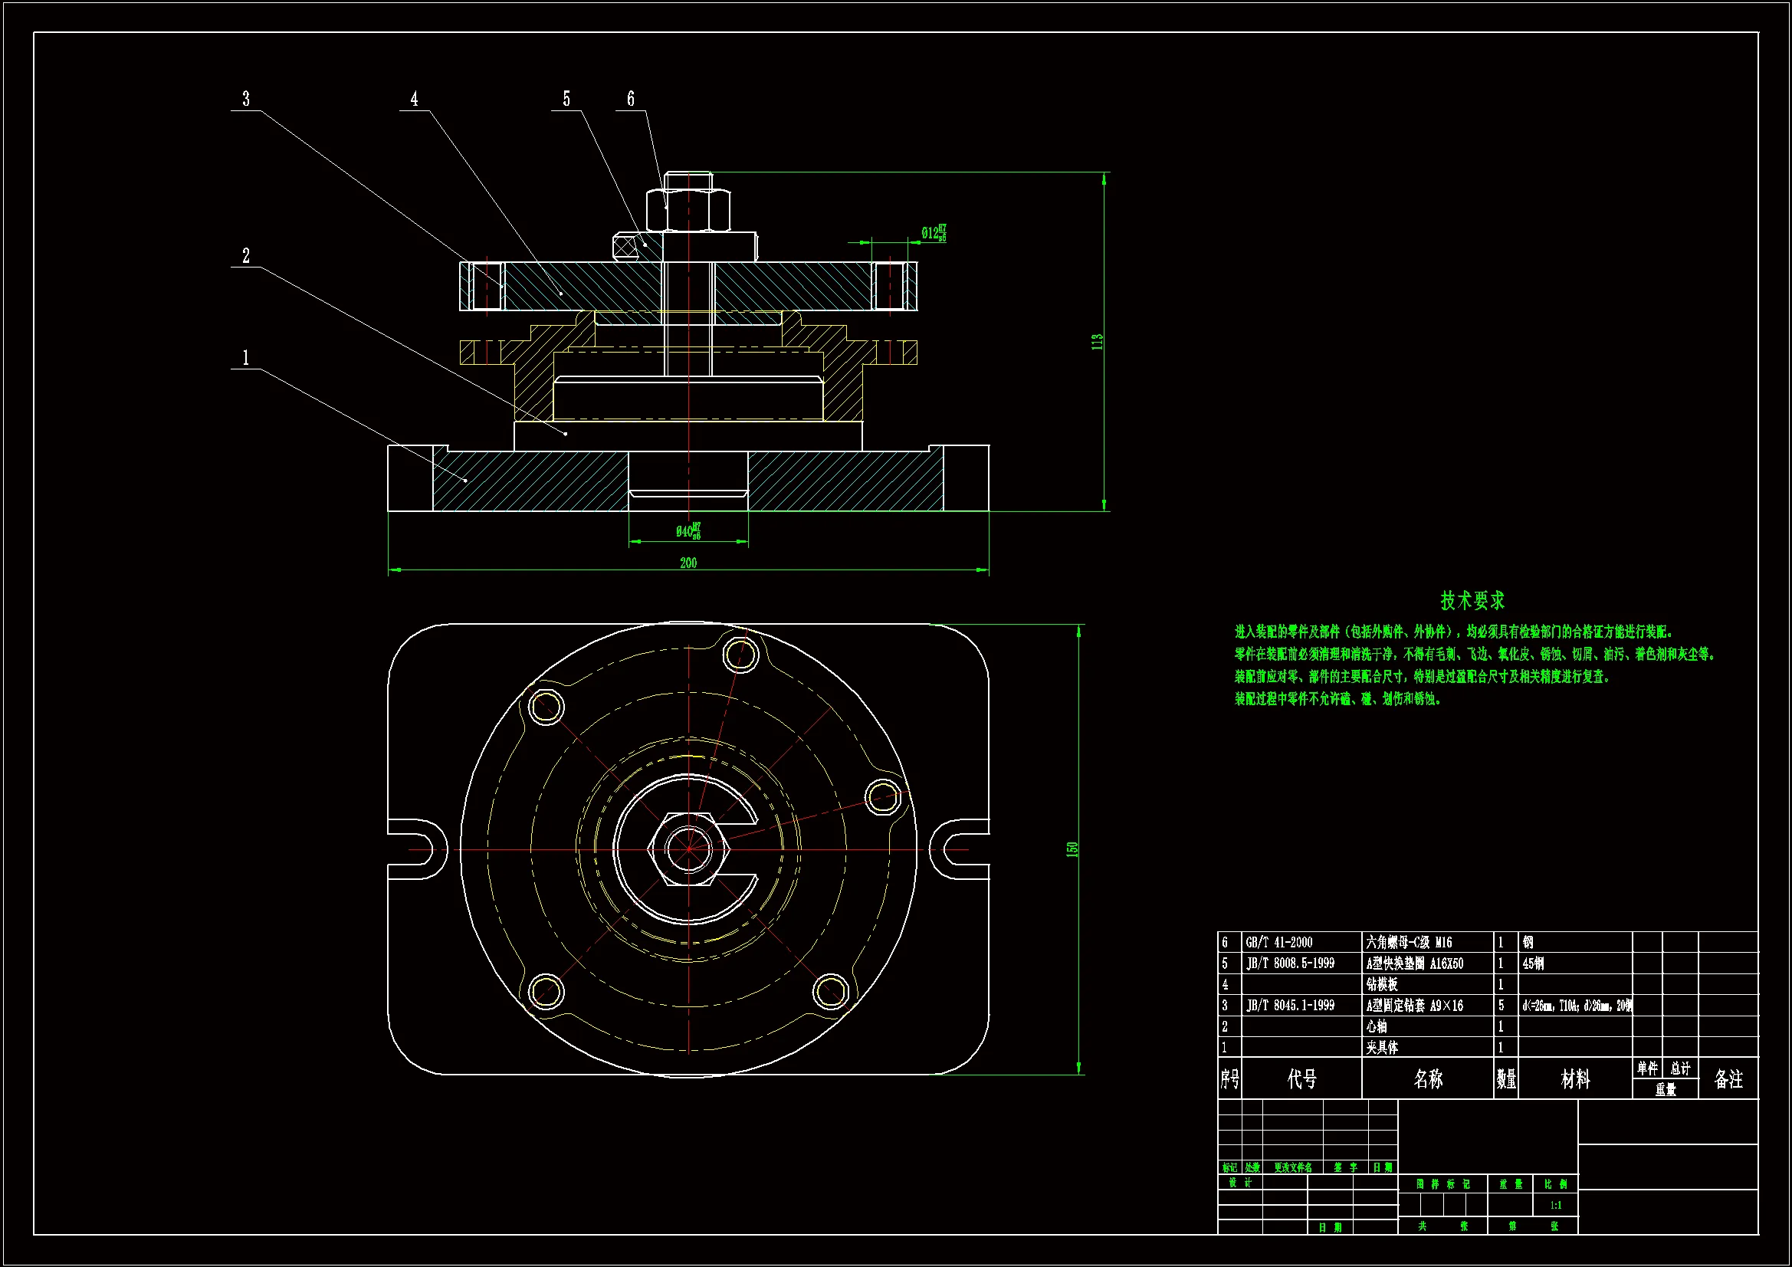Click the JB/T 8008.5-1999 code cell
1792x1267 pixels.
1289,963
